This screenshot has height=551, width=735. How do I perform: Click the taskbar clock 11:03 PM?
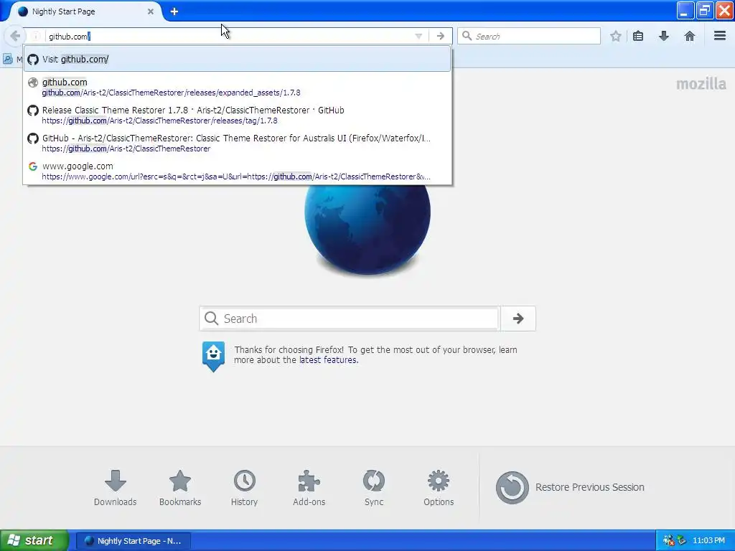tap(708, 540)
